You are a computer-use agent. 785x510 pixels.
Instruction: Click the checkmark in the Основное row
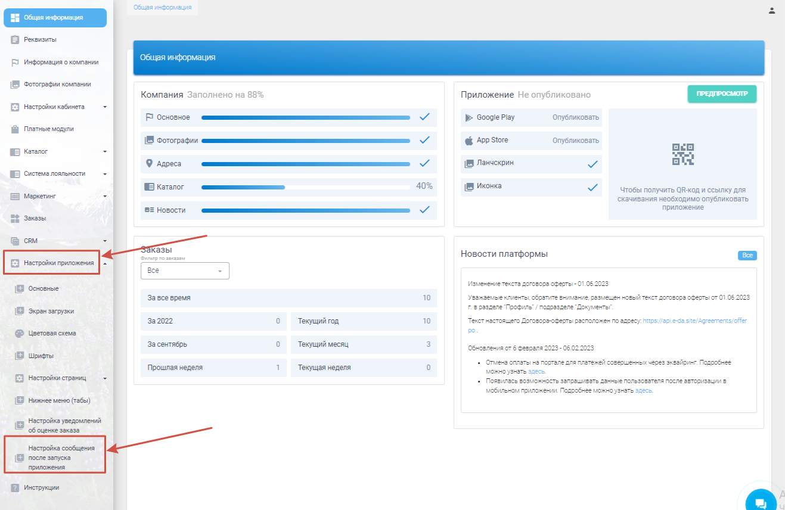424,117
